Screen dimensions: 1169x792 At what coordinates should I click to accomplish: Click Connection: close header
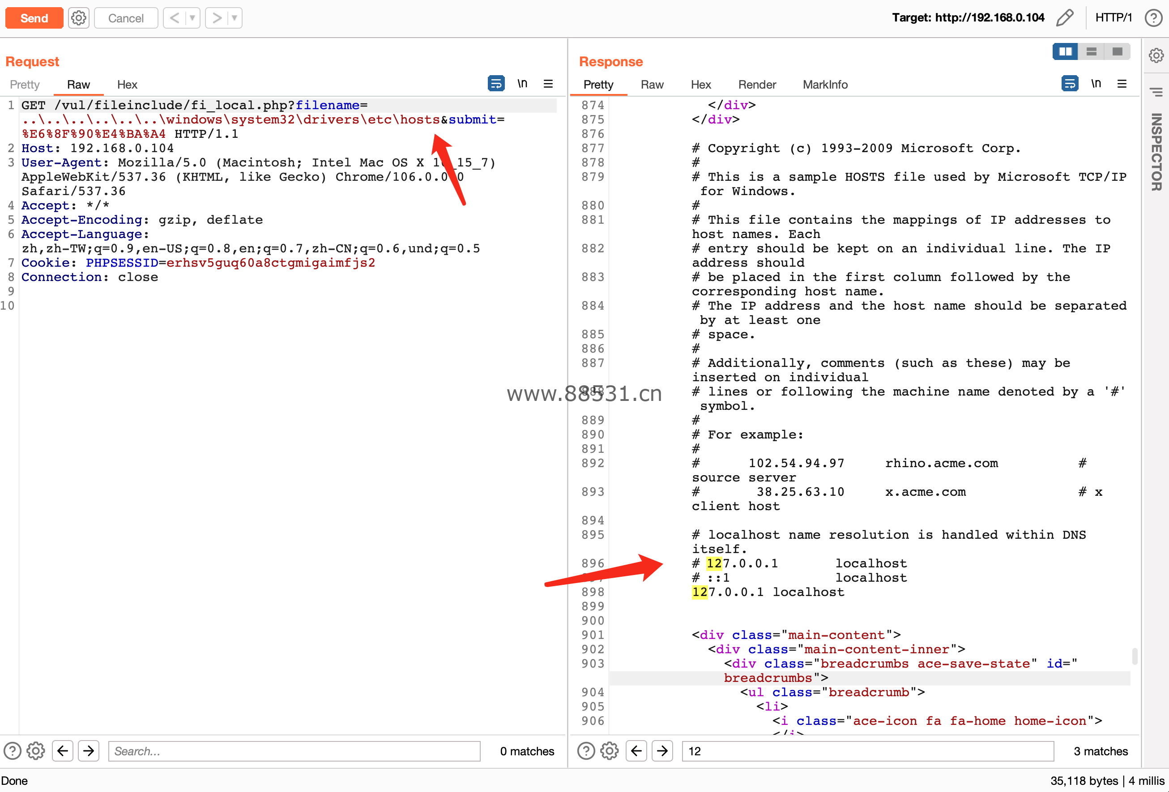[90, 277]
